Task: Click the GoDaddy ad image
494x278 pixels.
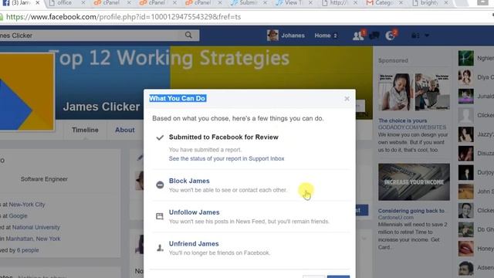Action: pyautogui.click(x=414, y=92)
